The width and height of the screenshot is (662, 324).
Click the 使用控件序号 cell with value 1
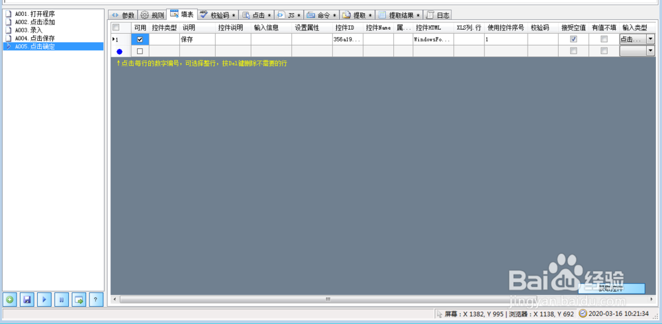pyautogui.click(x=506, y=39)
